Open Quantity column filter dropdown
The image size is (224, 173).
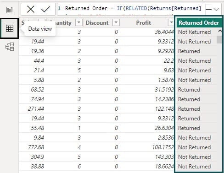79,22
